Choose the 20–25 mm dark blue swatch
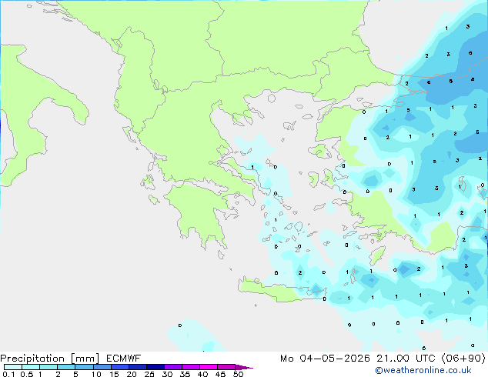Viewport: 488px width, 377px height. (x=138, y=367)
